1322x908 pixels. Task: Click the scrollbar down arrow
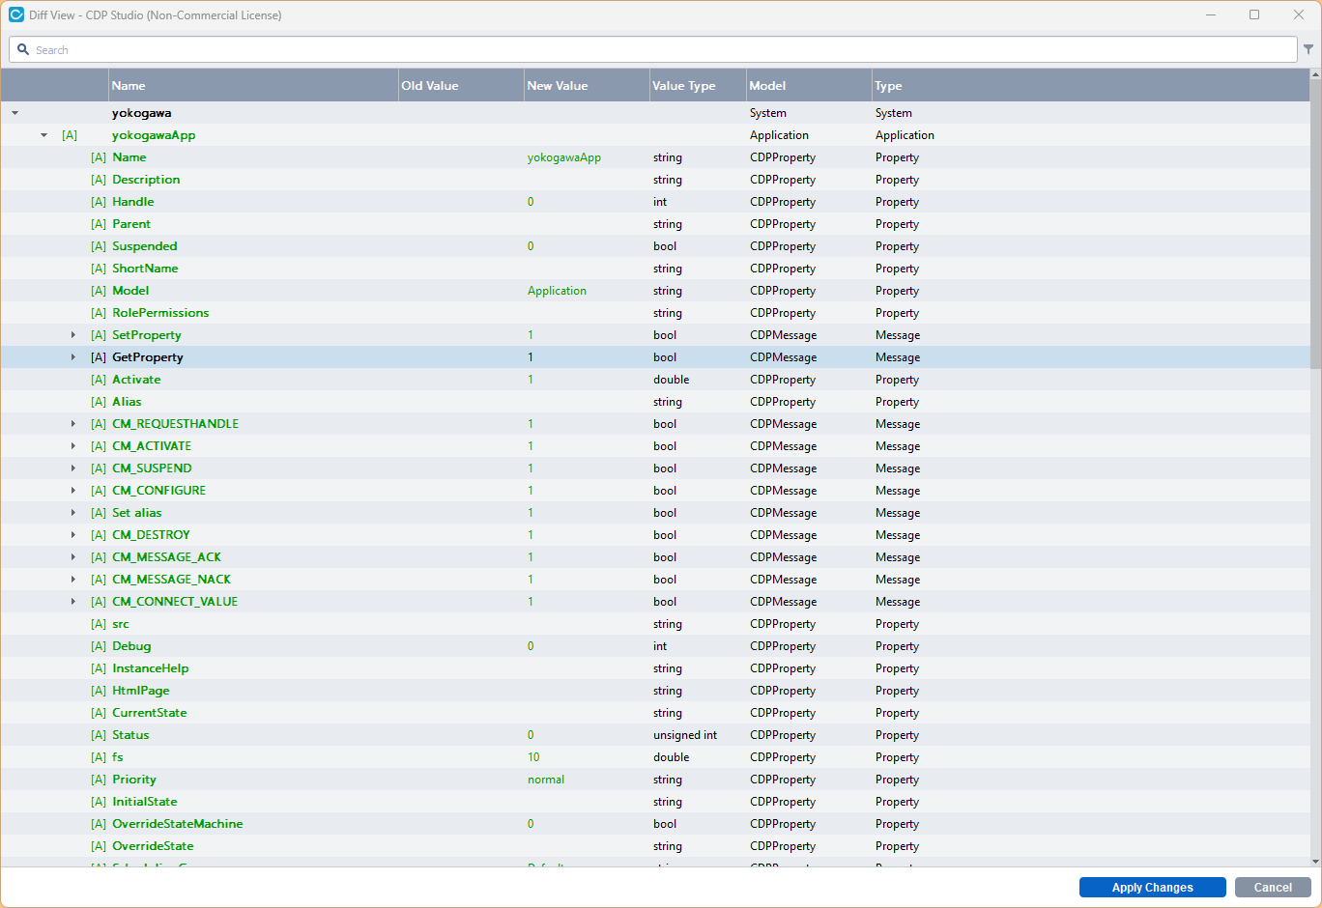[1315, 862]
